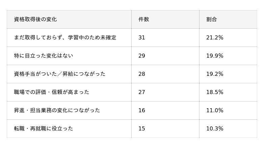This screenshot has width=270, height=148.
Task: Select the 職場での評価・信頼が高まった row label
Action: pyautogui.click(x=52, y=92)
